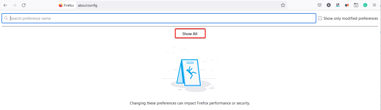Image resolution: width=381 pixels, height=110 pixels.
Task: Bookmark this page with the star icon
Action: (283, 5)
